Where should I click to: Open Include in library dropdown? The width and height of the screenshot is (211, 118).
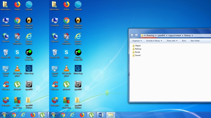[x=154, y=41]
